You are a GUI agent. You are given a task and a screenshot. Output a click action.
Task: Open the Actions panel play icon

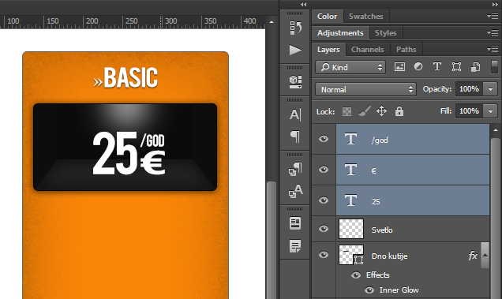pyautogui.click(x=295, y=50)
